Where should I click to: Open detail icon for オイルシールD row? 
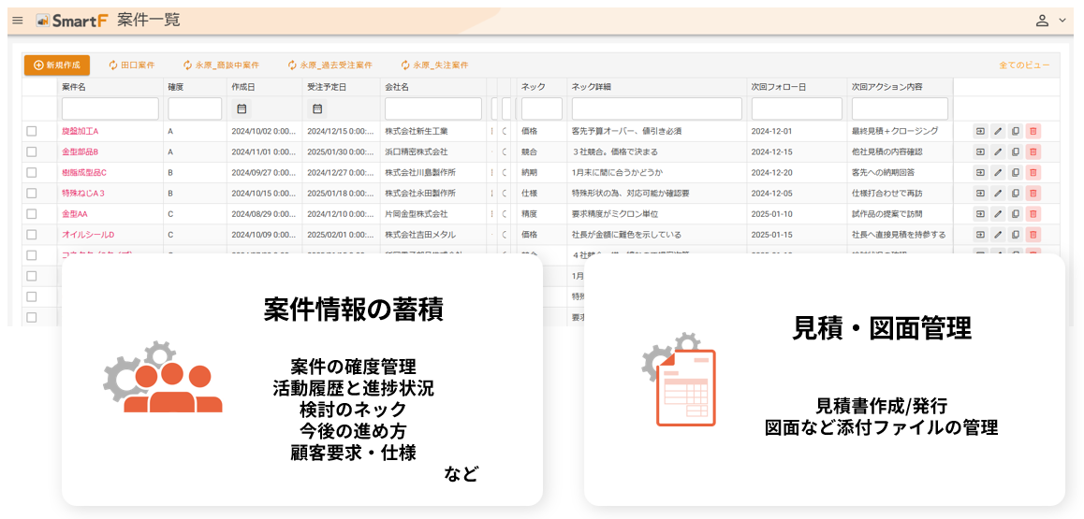980,235
